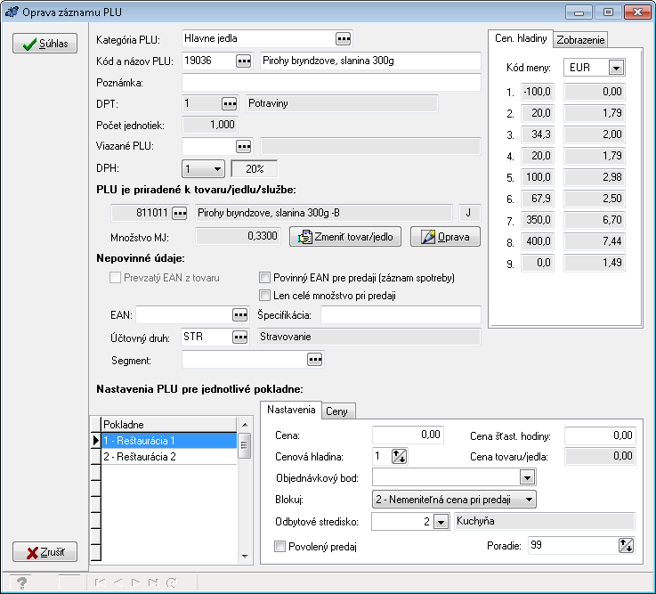Go to the next record arrow
The height and width of the screenshot is (594, 656).
point(135,582)
